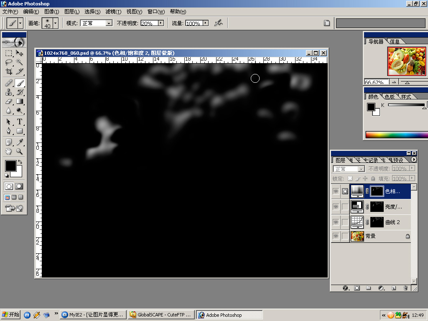
Task: Select the Rectangular Marquee tool
Action: (x=9, y=53)
